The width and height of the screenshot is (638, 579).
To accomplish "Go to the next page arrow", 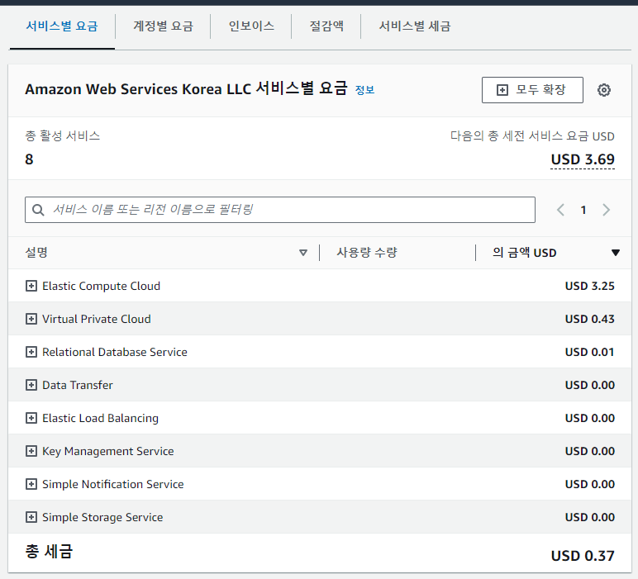I will [607, 210].
